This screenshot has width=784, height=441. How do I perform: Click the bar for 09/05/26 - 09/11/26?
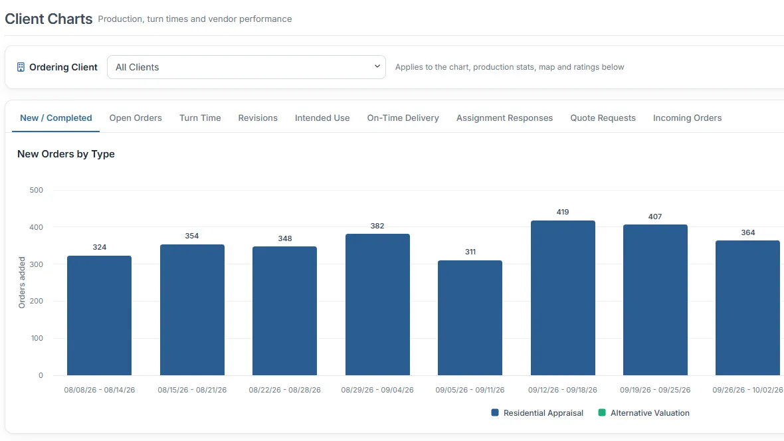coord(470,318)
